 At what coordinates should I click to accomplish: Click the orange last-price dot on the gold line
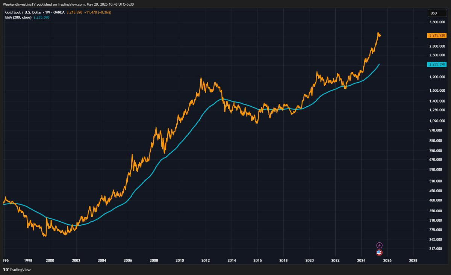pos(380,35)
